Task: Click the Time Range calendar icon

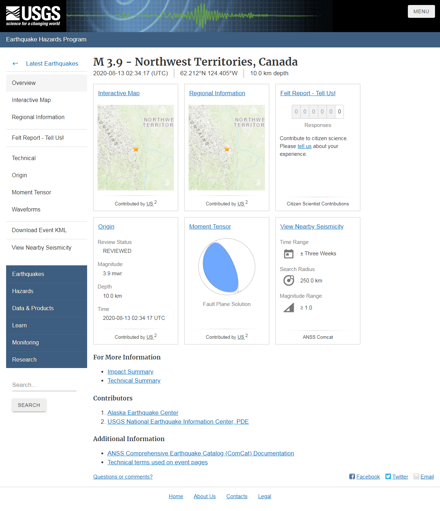Action: pyautogui.click(x=289, y=254)
